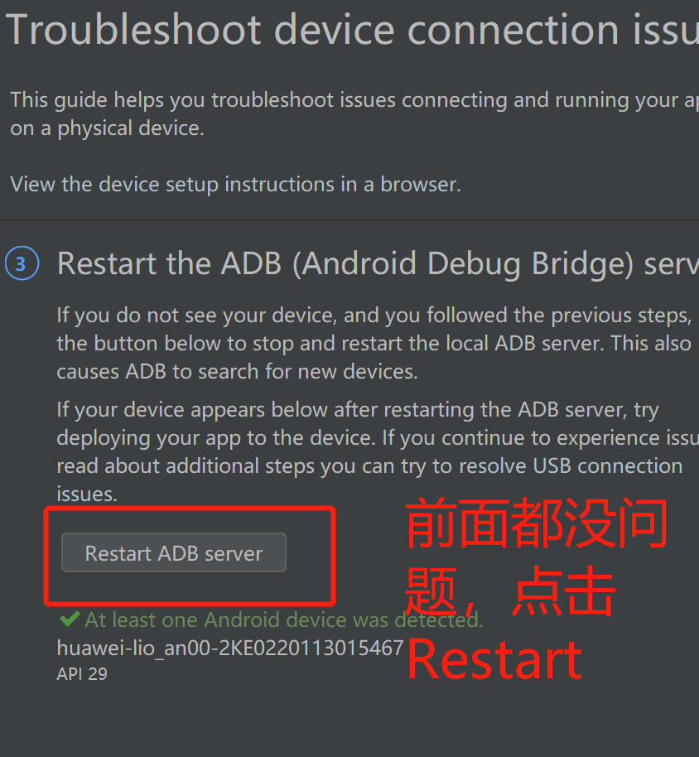Click the guide introduction paragraph
699x757 pixels.
(x=348, y=113)
